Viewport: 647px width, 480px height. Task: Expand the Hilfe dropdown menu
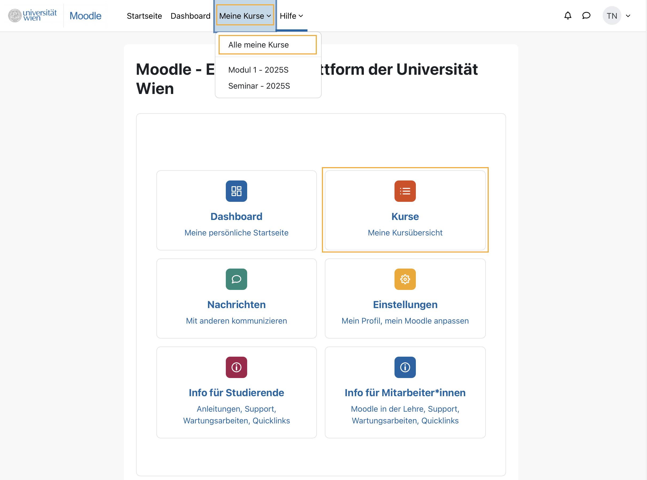pos(291,16)
